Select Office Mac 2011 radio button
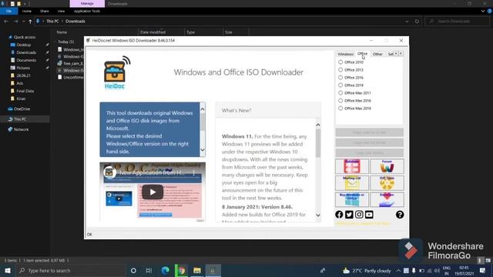 click(340, 93)
